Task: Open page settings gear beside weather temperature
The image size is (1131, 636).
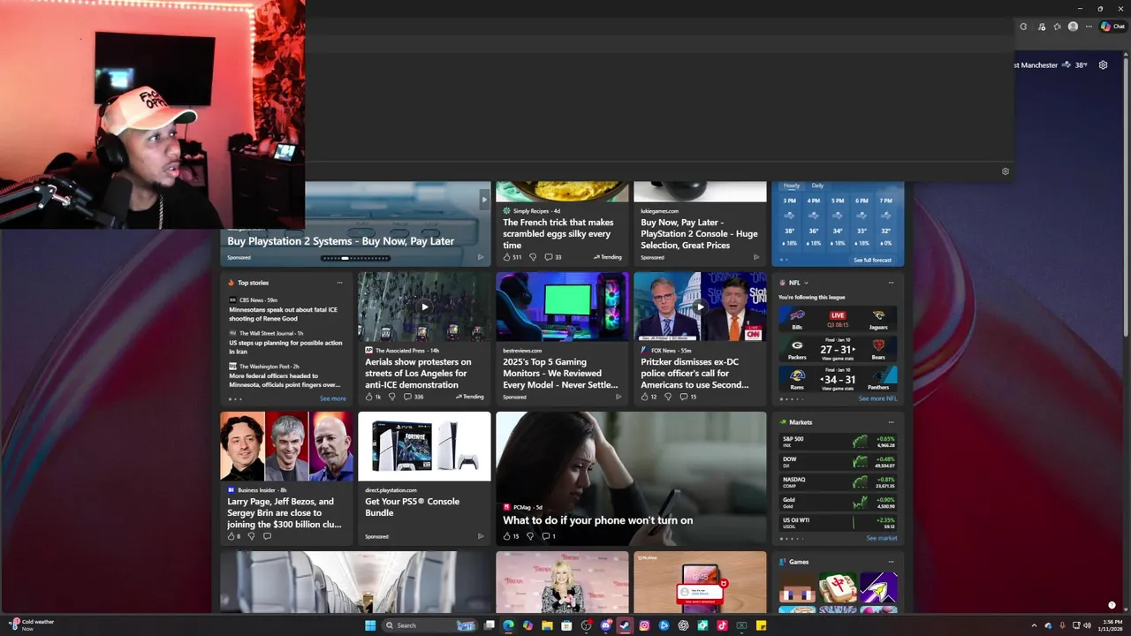Action: click(1103, 65)
